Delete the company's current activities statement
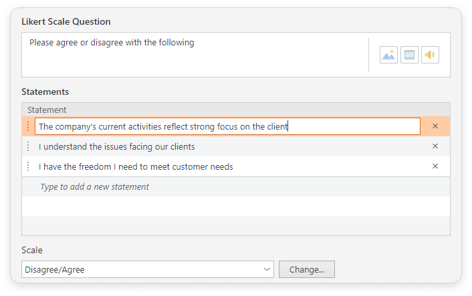The height and width of the screenshot is (296, 472). pos(435,126)
